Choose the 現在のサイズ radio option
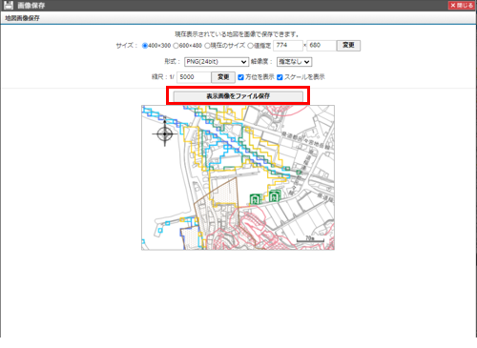 [207, 46]
